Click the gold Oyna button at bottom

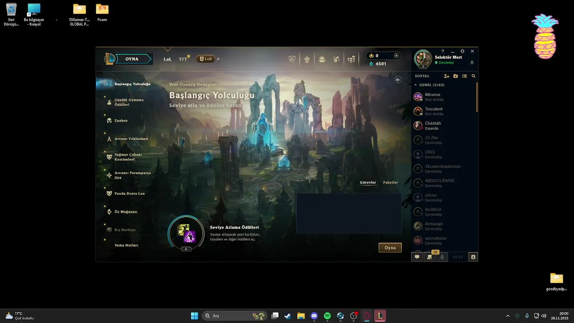390,248
